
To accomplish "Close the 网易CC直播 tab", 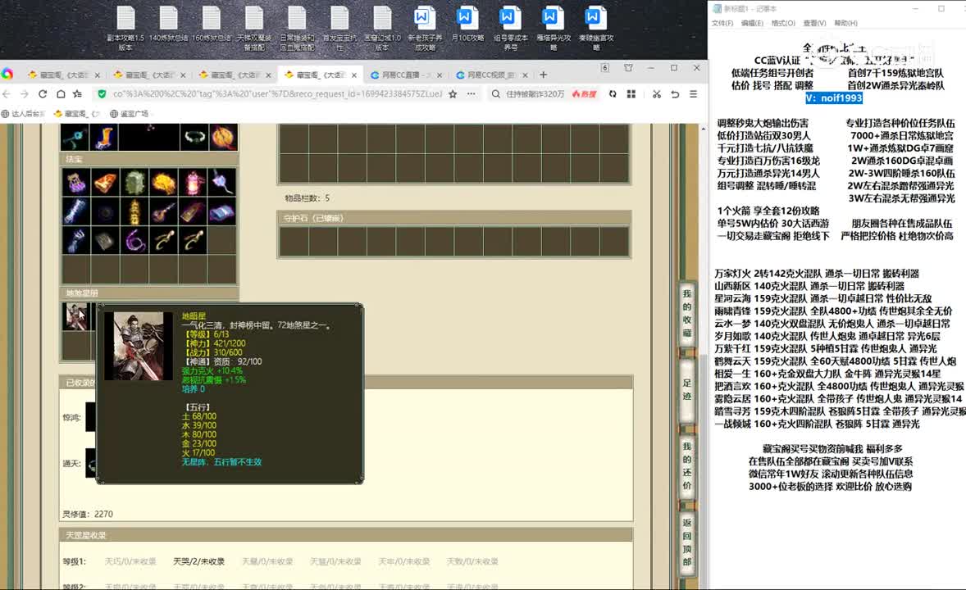I will [x=440, y=75].
